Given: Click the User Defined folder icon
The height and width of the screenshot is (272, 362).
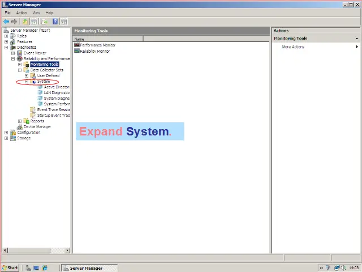Looking at the screenshot, I should tap(33, 75).
